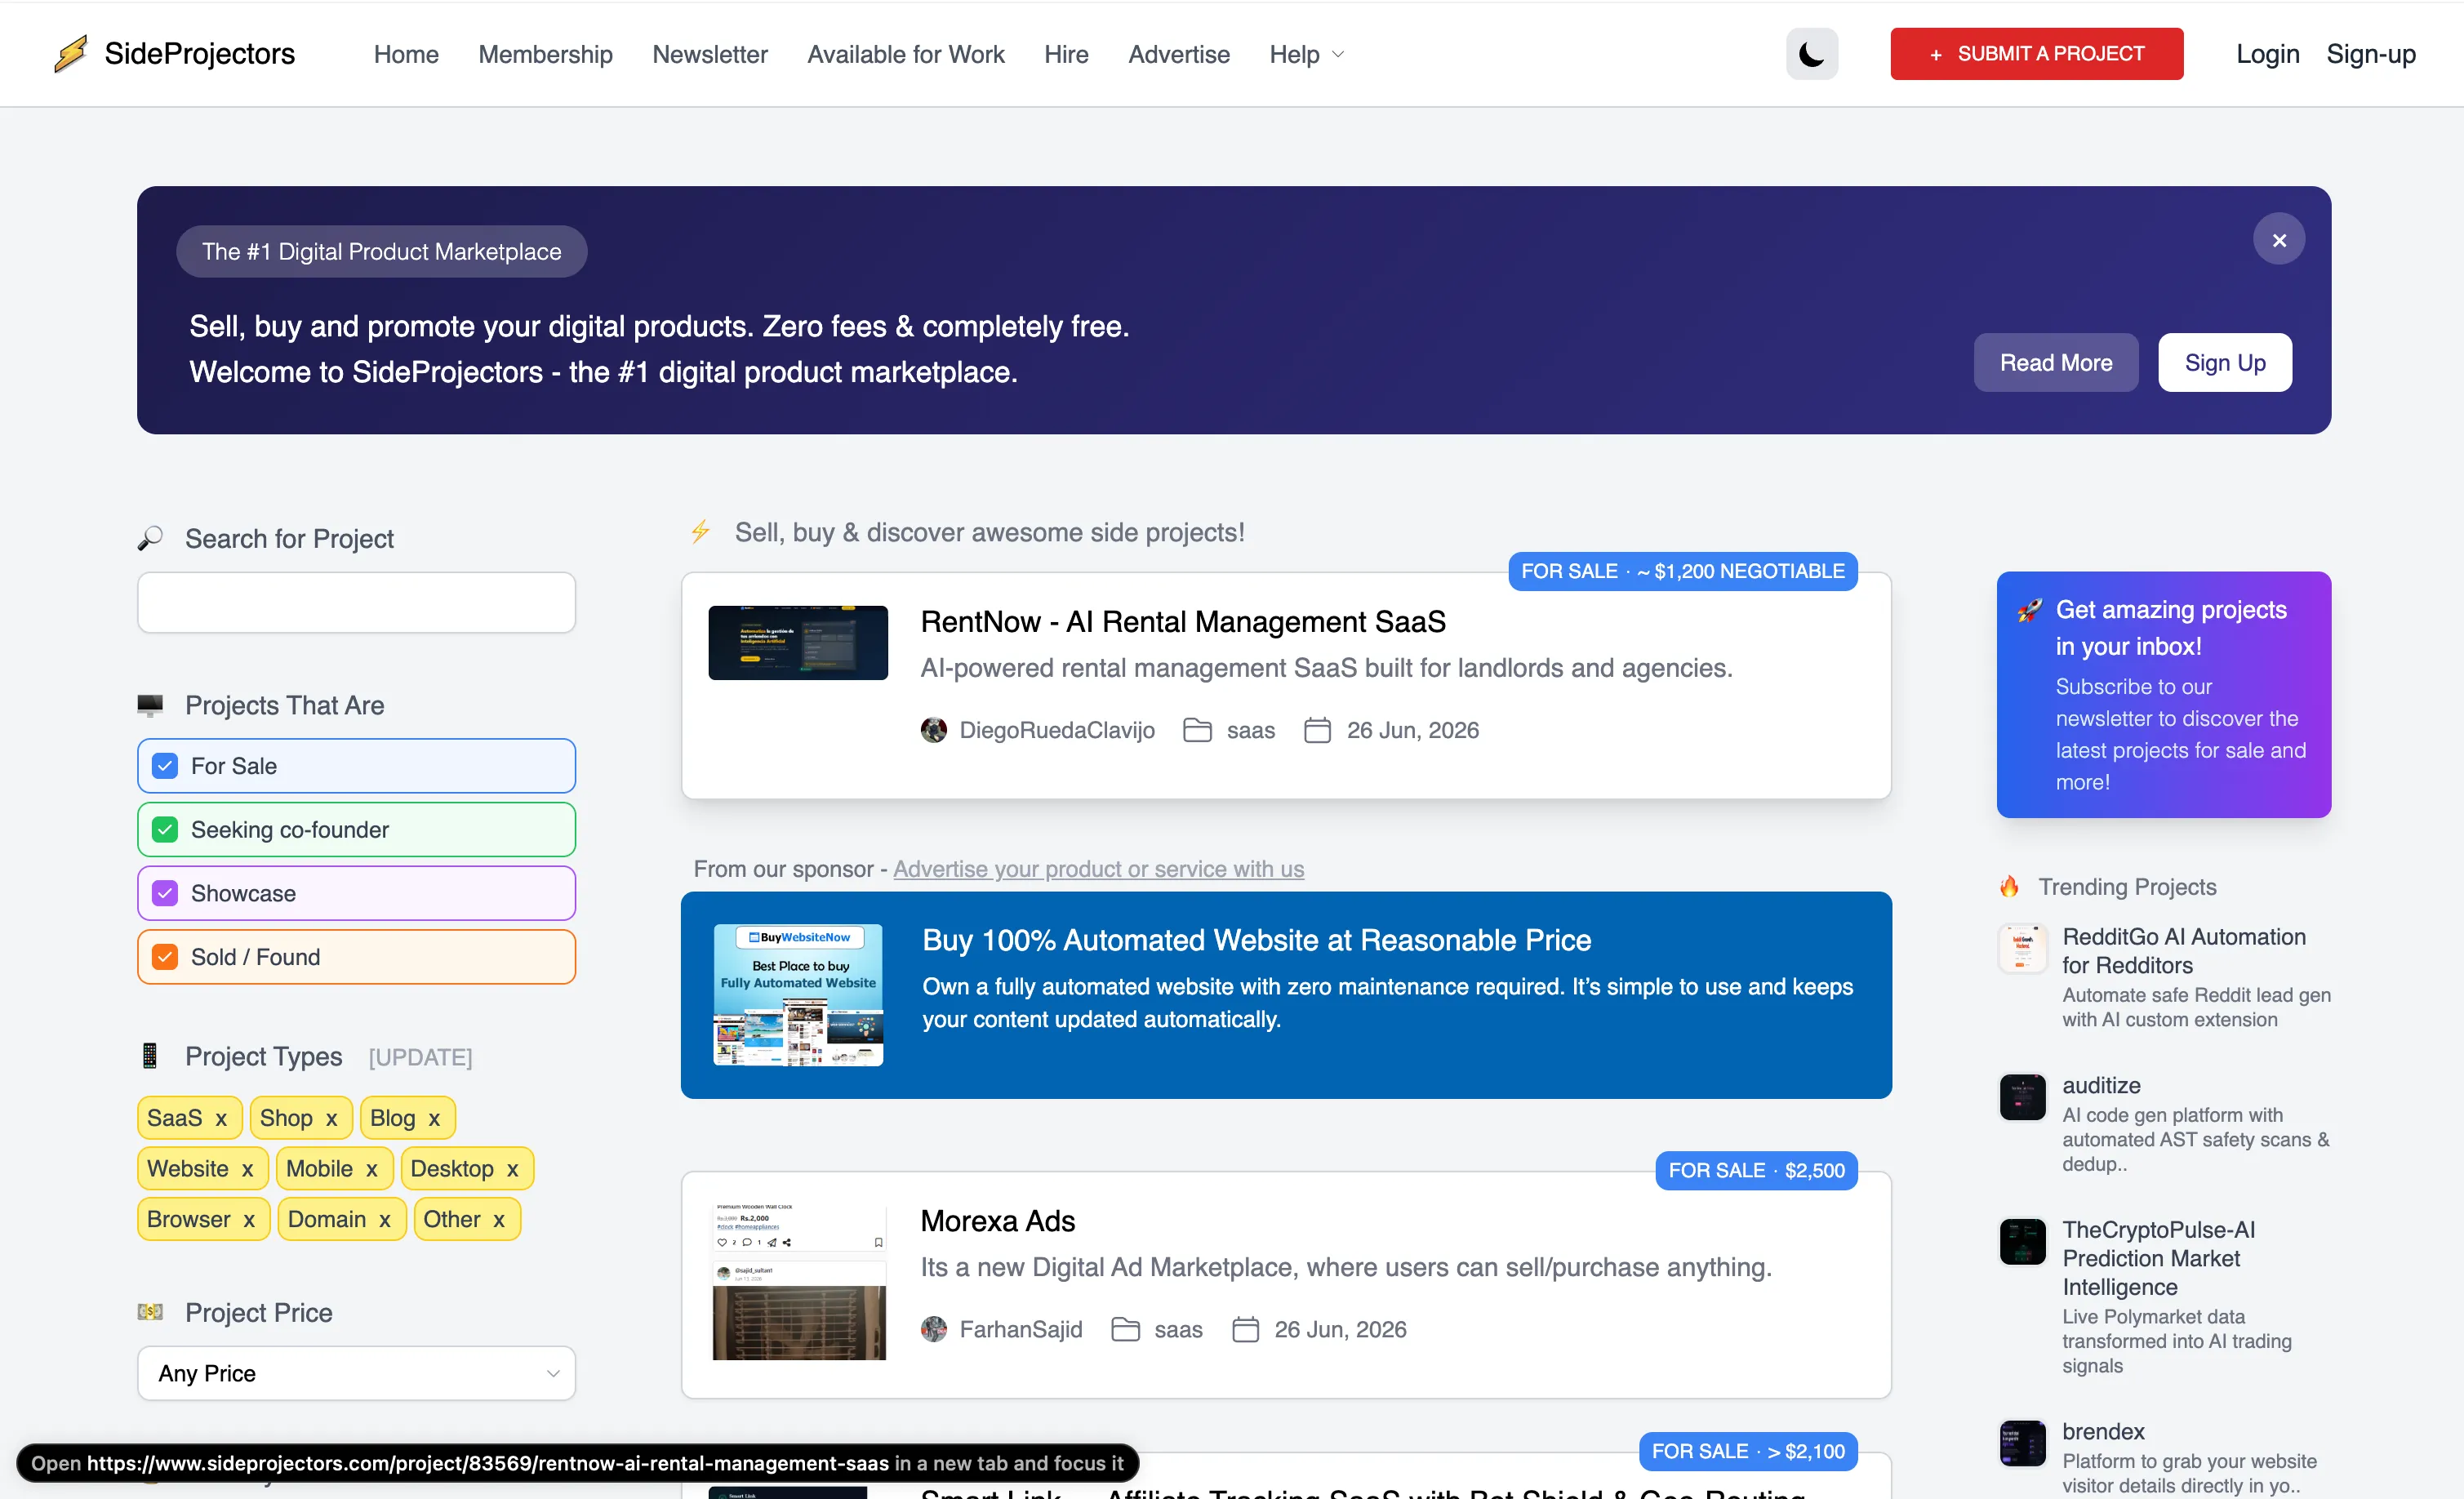Click the FarhanSajid author name
Image resolution: width=2464 pixels, height=1499 pixels.
(x=1020, y=1329)
